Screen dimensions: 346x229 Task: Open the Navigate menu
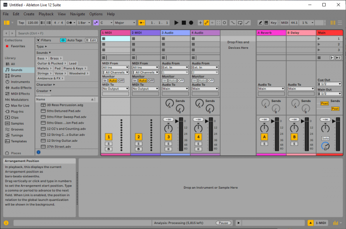[77, 14]
